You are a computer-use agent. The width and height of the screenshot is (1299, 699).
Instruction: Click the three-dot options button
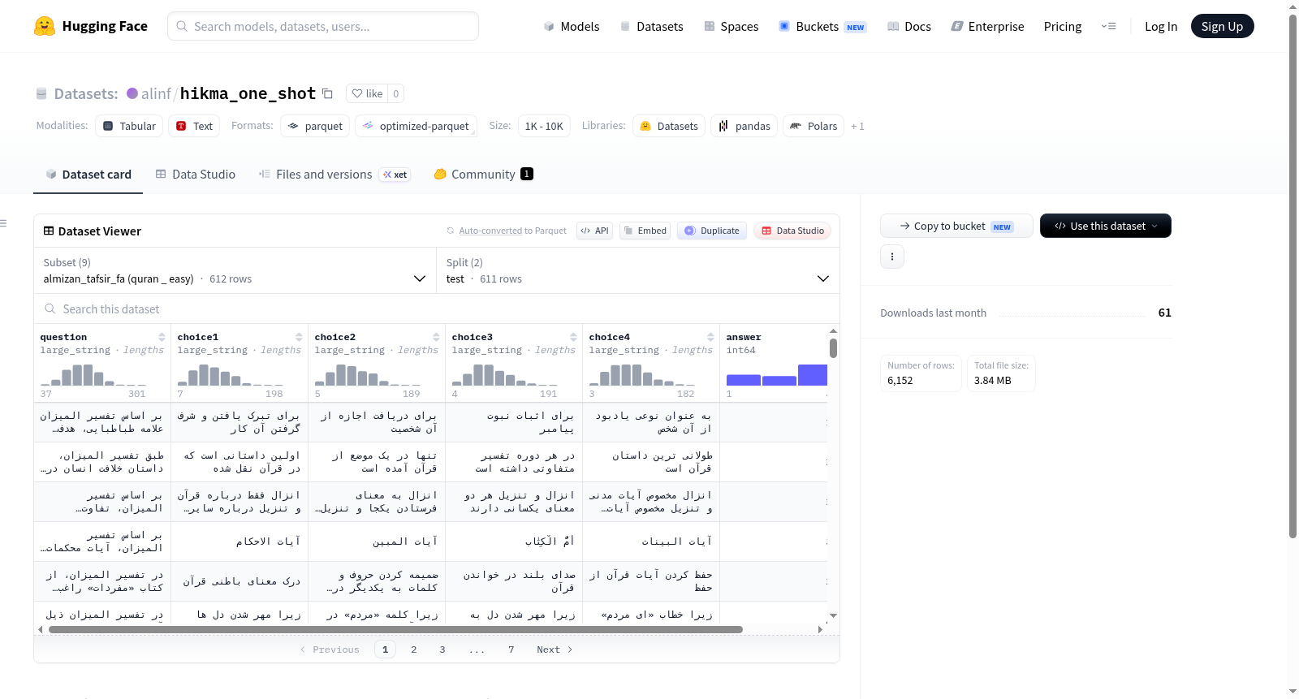(x=892, y=257)
